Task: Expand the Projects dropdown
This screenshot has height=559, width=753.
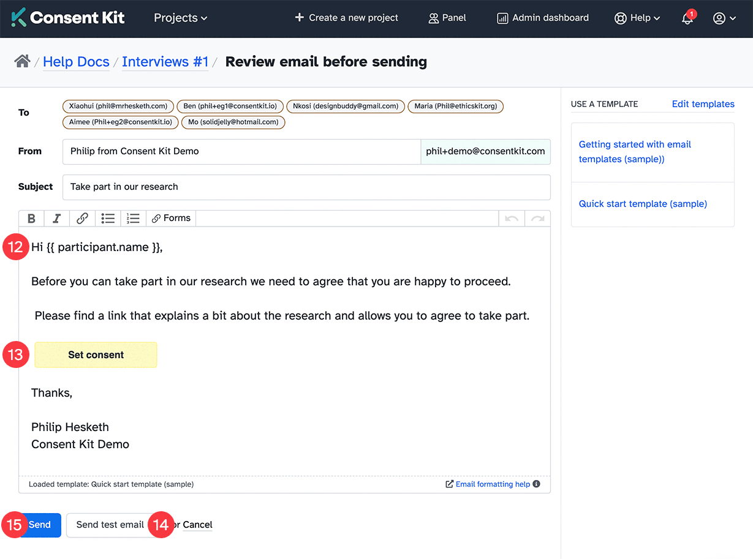Action: coord(180,18)
